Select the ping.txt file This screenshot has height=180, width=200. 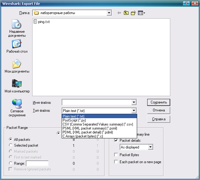[42, 22]
